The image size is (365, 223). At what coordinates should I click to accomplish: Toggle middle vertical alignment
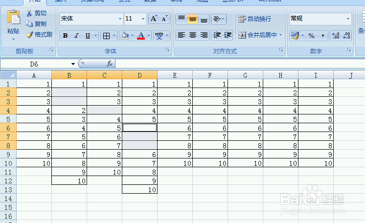[x=192, y=19]
